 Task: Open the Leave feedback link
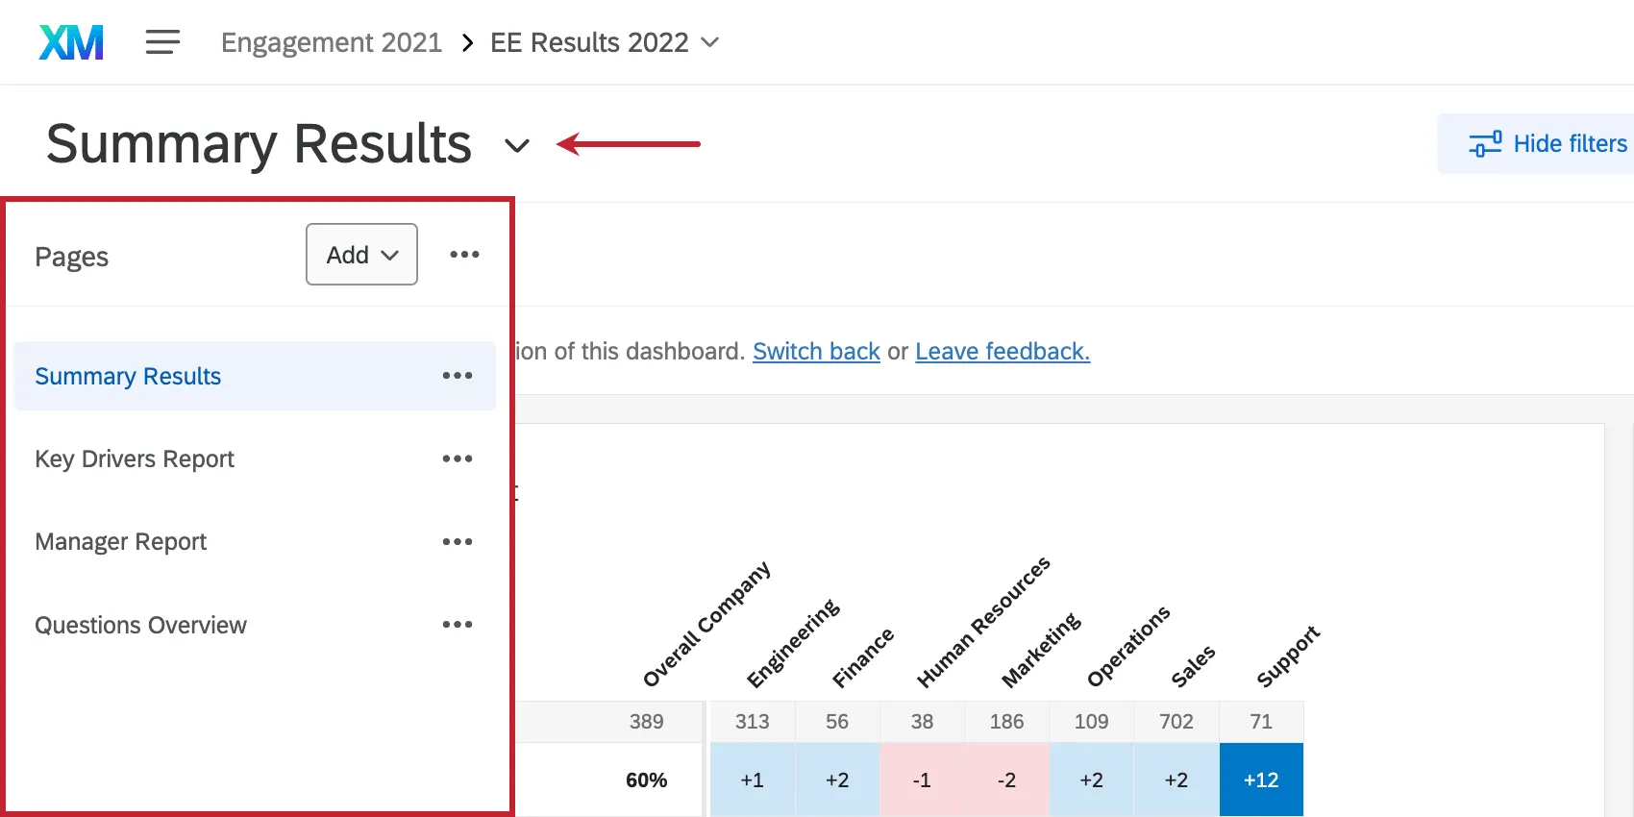click(1002, 351)
